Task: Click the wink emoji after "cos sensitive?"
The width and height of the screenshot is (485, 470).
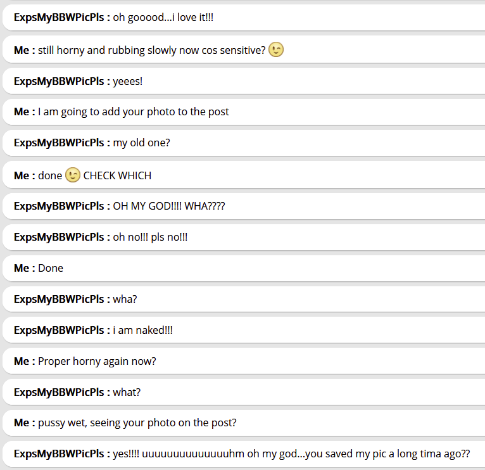Action: pyautogui.click(x=276, y=50)
